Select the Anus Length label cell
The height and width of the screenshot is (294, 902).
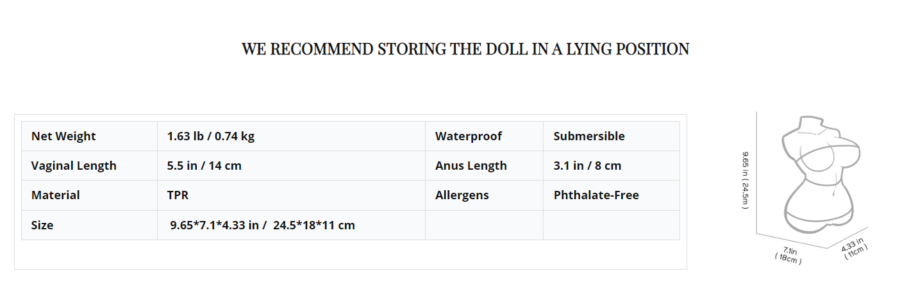484,165
